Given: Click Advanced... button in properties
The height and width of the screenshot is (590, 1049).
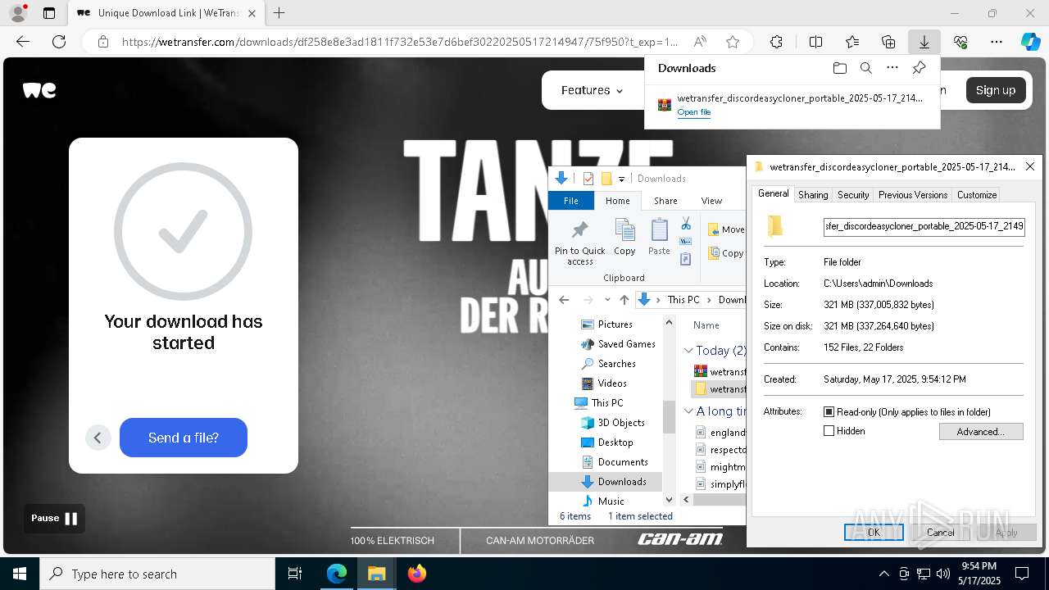Looking at the screenshot, I should 980,432.
